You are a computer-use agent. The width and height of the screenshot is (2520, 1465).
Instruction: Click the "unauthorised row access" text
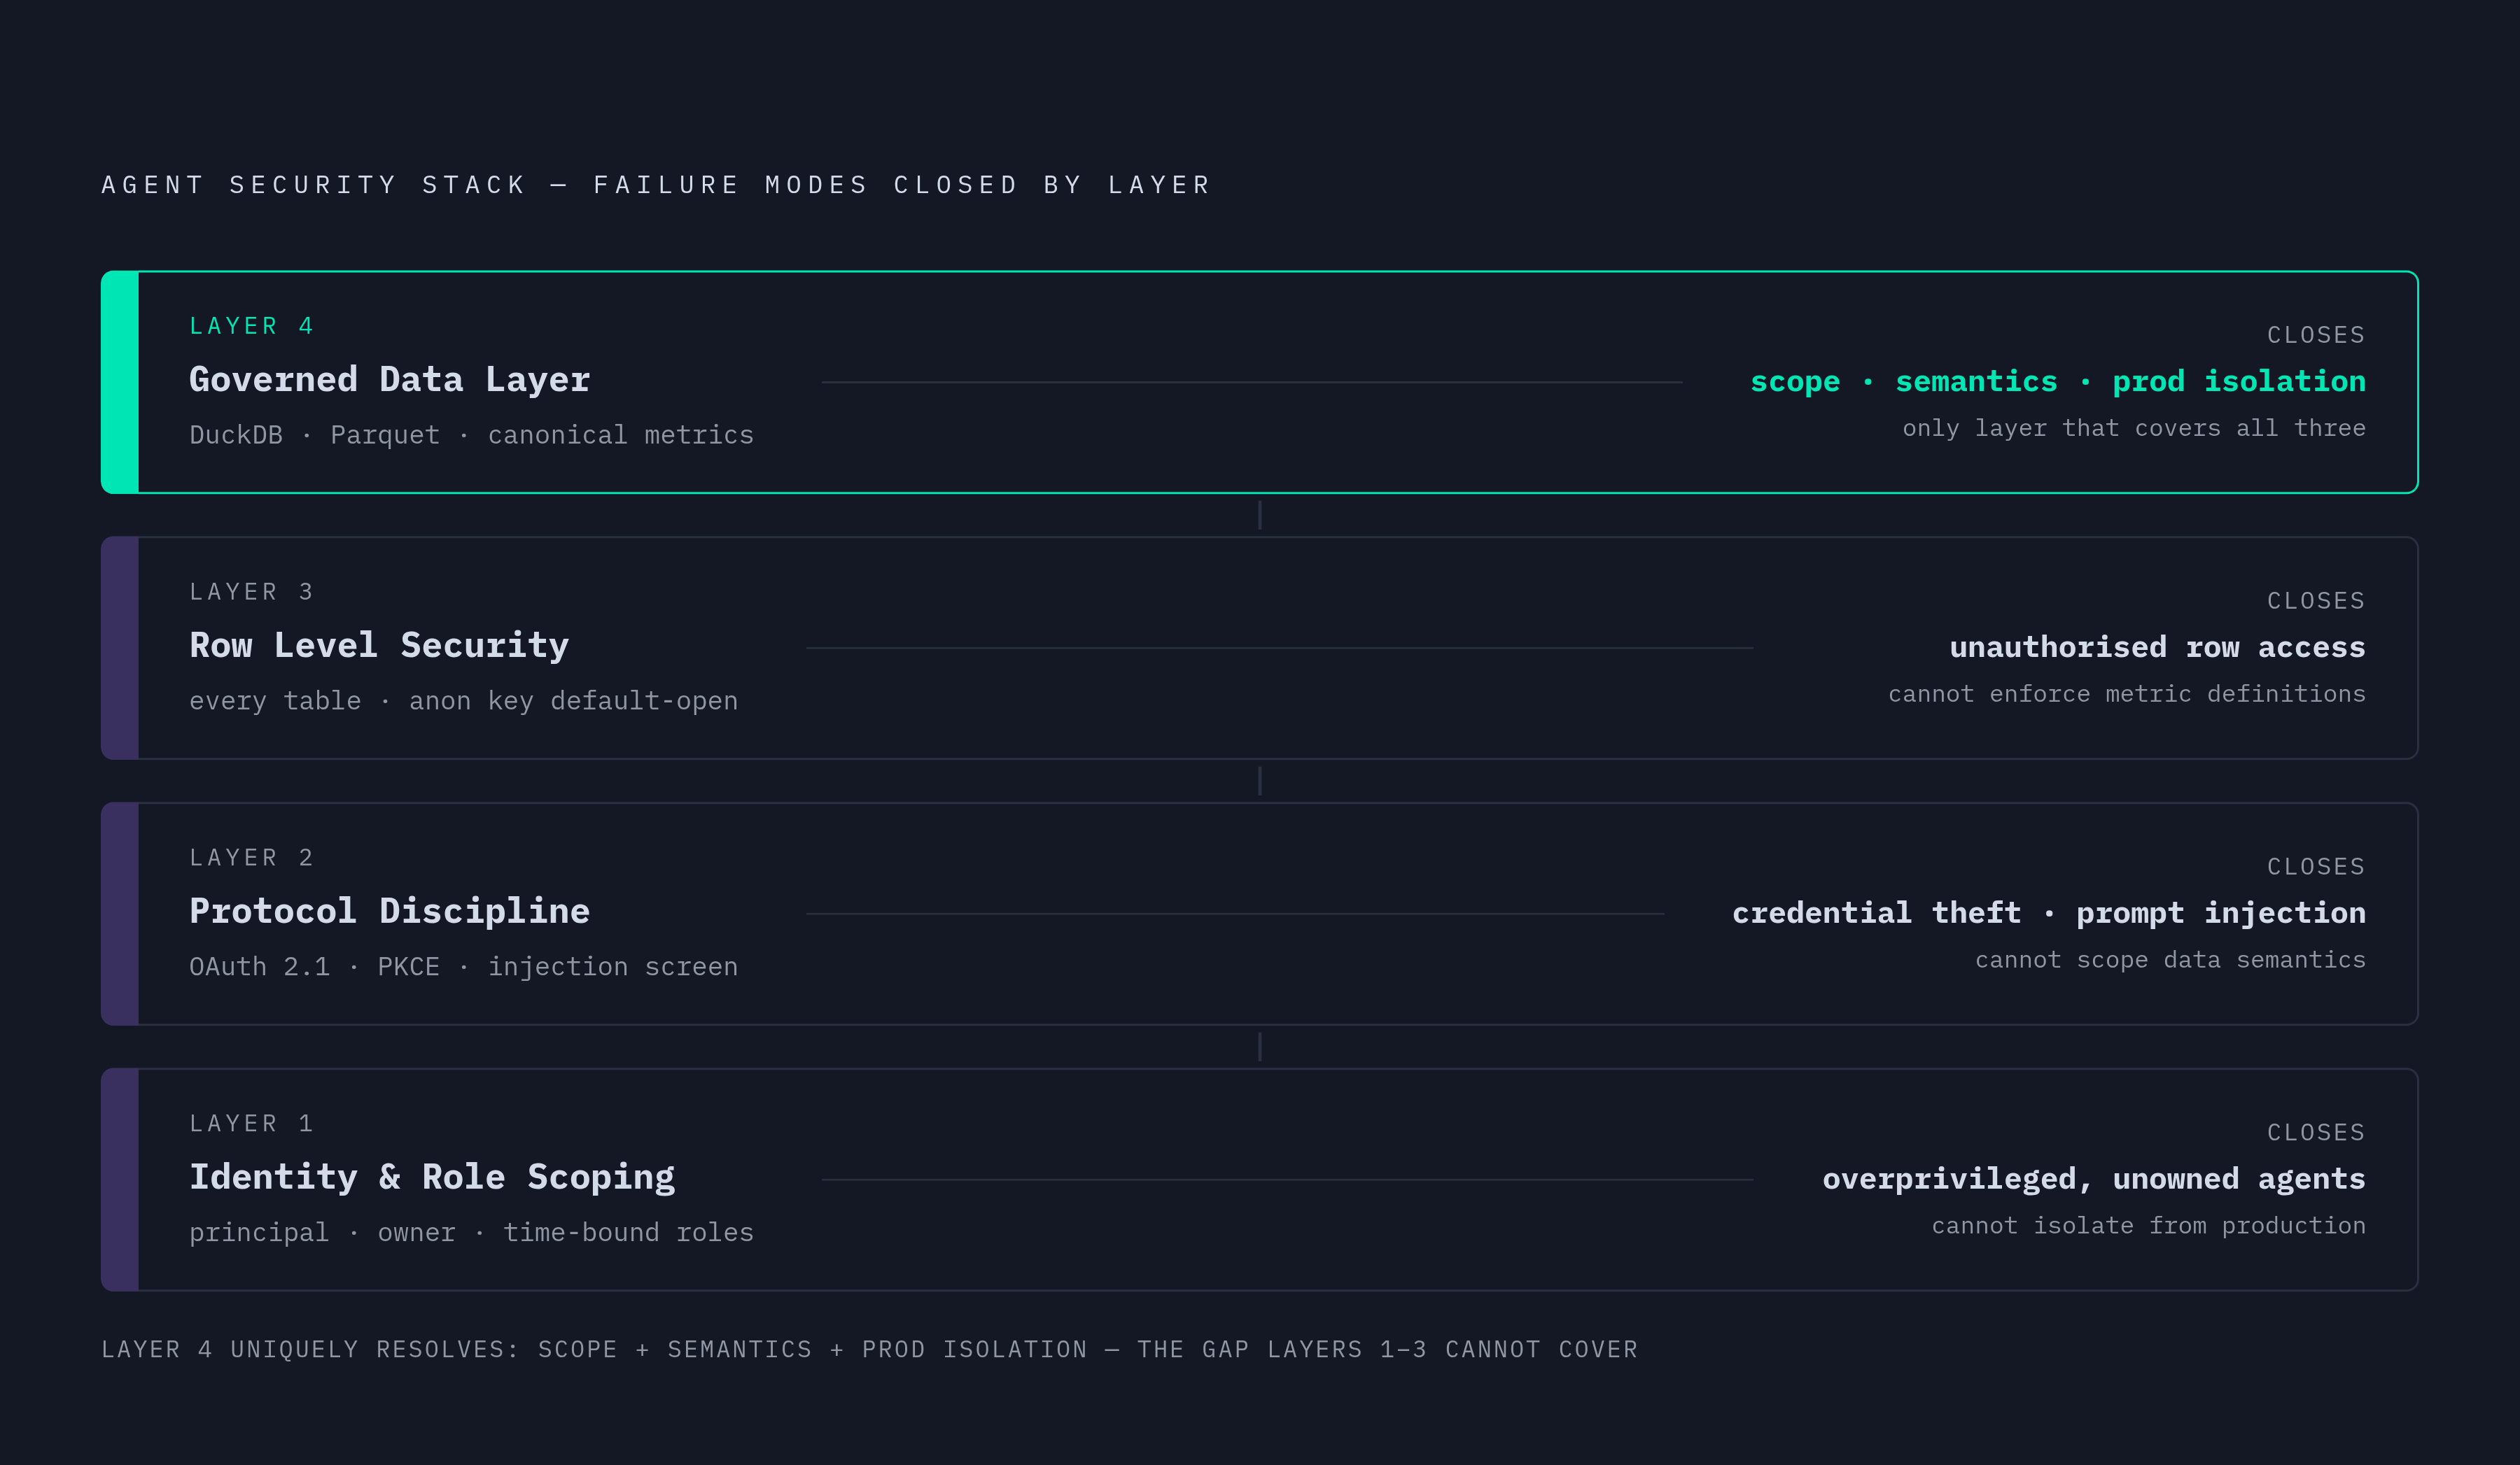(2157, 646)
